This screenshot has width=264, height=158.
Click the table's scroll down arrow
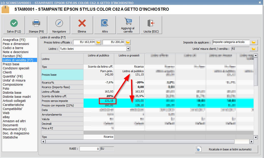pyautogui.click(x=256, y=137)
